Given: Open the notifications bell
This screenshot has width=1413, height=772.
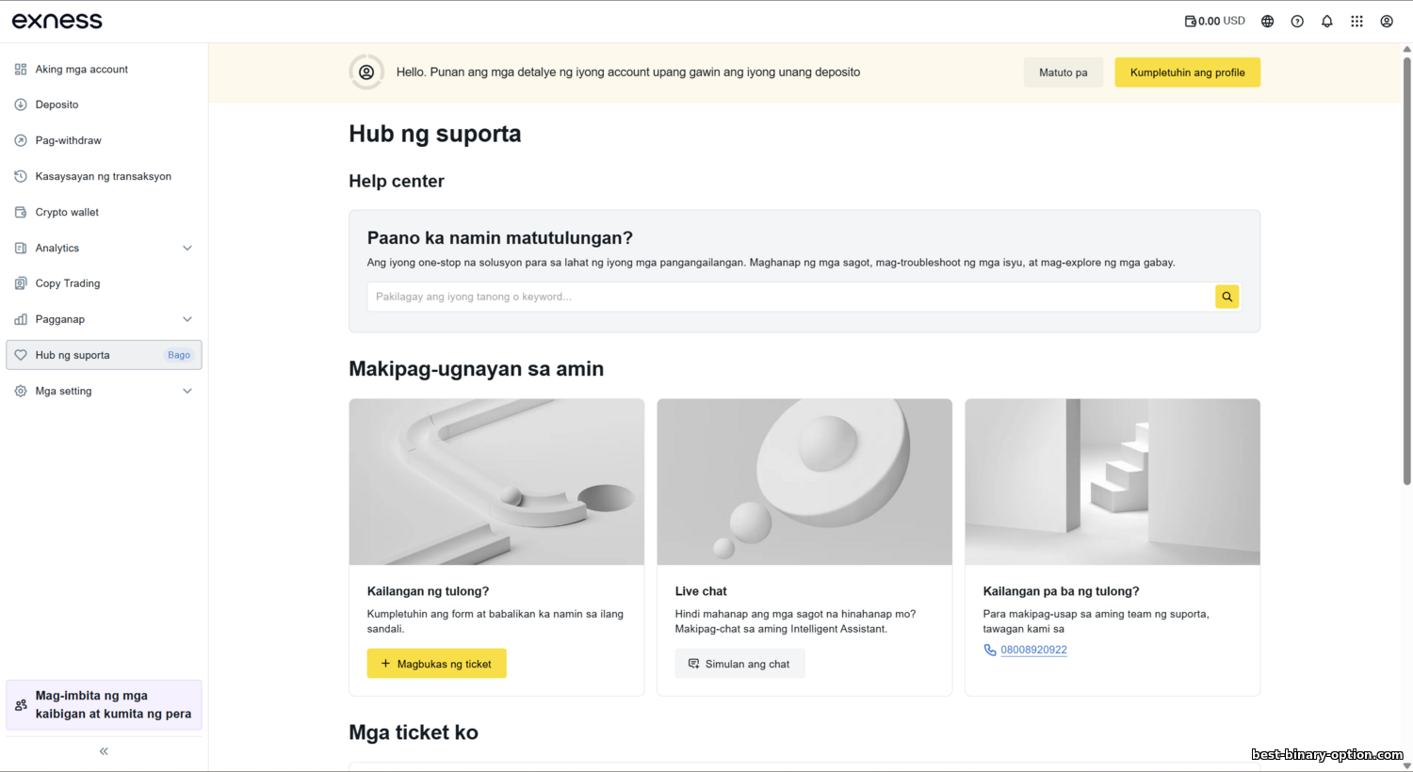Looking at the screenshot, I should pos(1327,21).
